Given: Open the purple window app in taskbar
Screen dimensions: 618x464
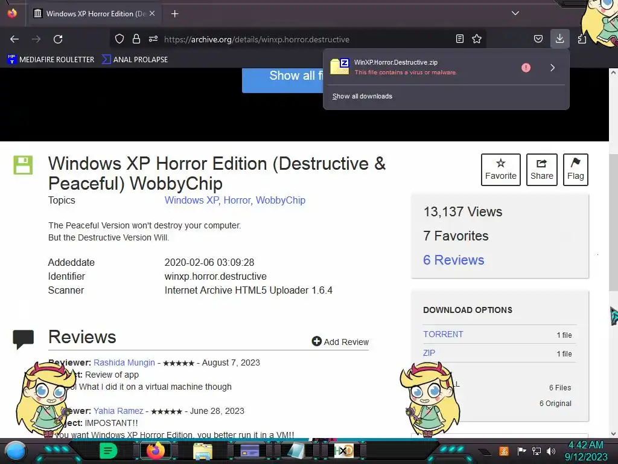Looking at the screenshot, I should tap(249, 451).
